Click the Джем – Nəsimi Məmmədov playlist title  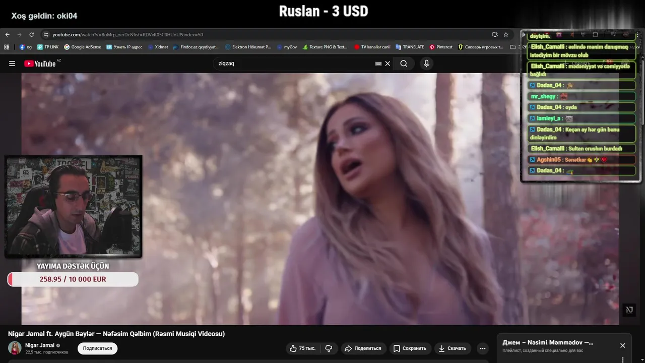pos(548,342)
